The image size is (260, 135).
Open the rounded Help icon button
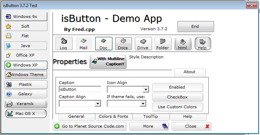point(203,44)
